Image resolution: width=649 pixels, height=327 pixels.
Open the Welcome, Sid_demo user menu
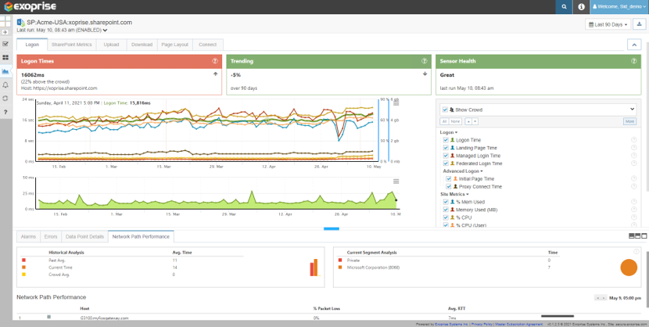click(x=619, y=7)
